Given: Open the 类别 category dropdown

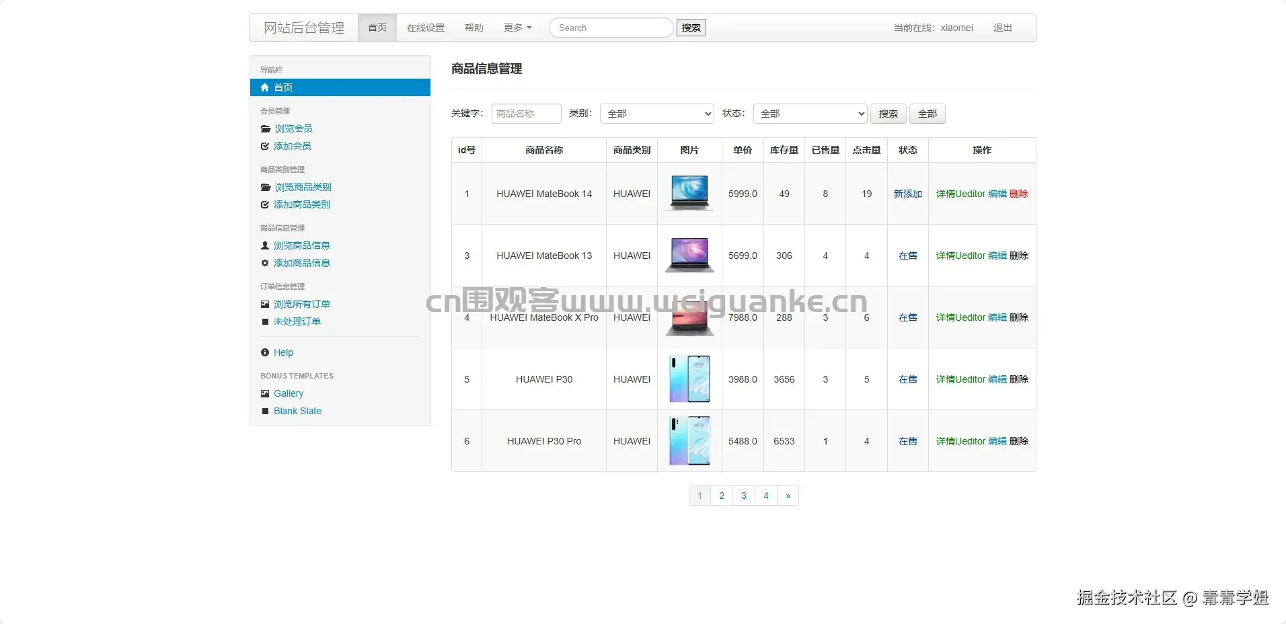Looking at the screenshot, I should (657, 114).
